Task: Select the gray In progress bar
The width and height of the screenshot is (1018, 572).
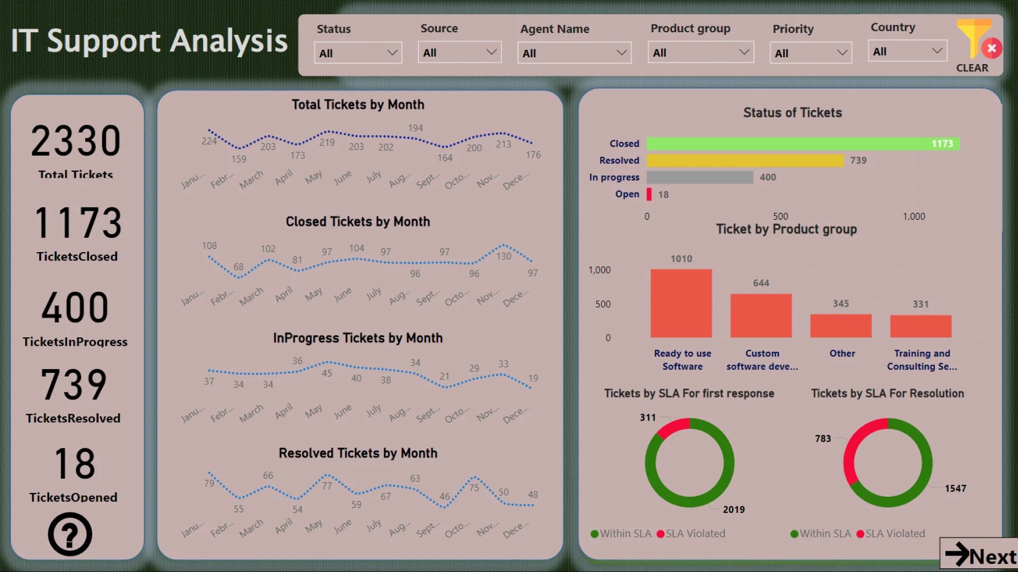Action: [700, 177]
